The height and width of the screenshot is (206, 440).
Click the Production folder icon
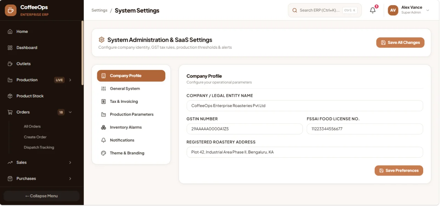[10, 80]
